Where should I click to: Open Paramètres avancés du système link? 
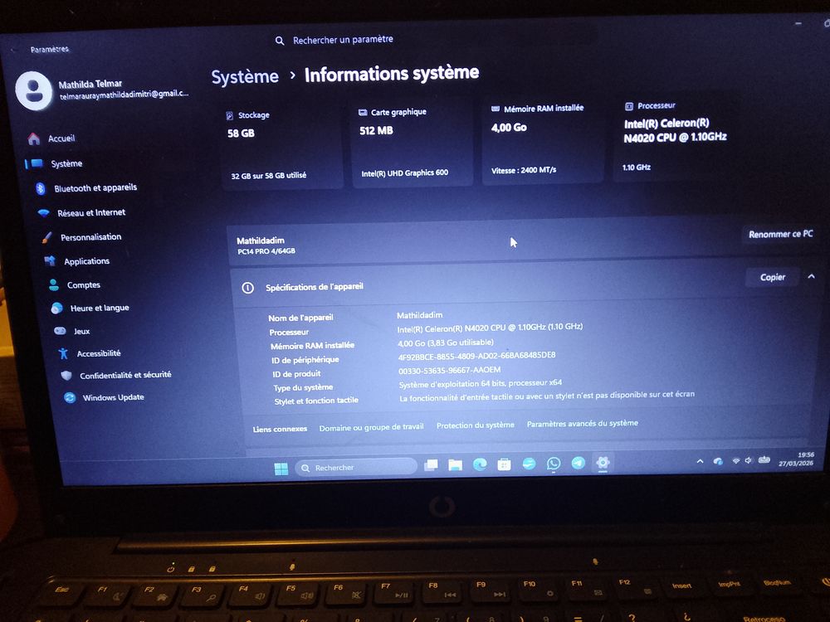(x=583, y=423)
